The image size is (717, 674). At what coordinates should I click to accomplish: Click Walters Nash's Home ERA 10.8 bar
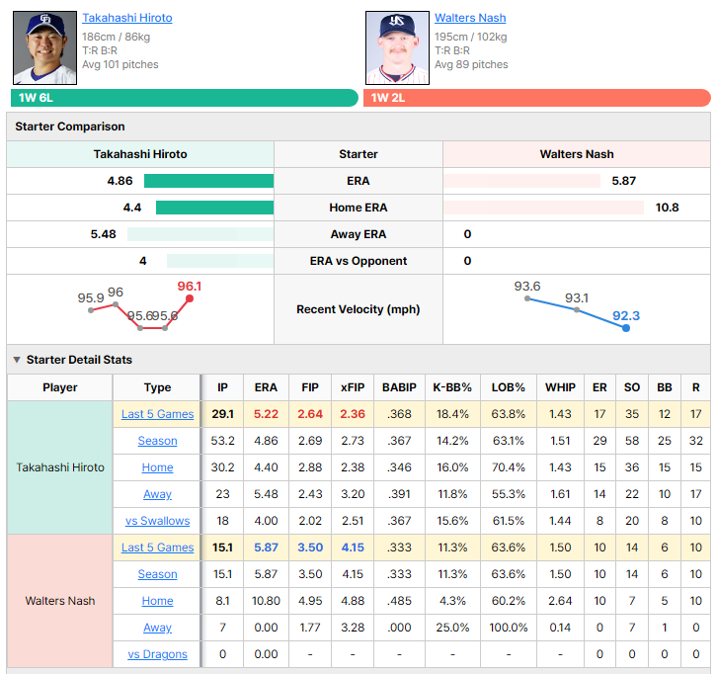point(543,208)
